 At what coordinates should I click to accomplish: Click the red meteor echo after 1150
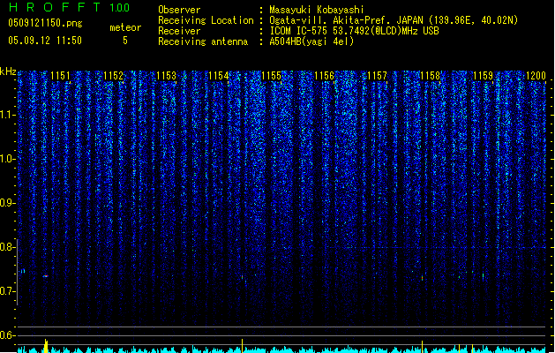pyautogui.click(x=45, y=276)
